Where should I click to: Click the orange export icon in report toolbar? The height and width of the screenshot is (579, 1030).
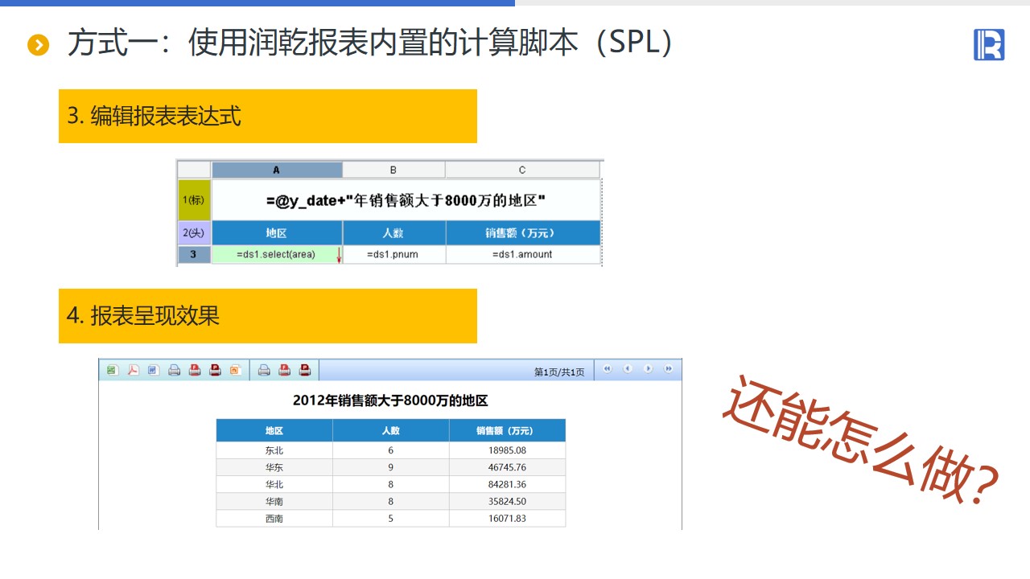coord(235,370)
